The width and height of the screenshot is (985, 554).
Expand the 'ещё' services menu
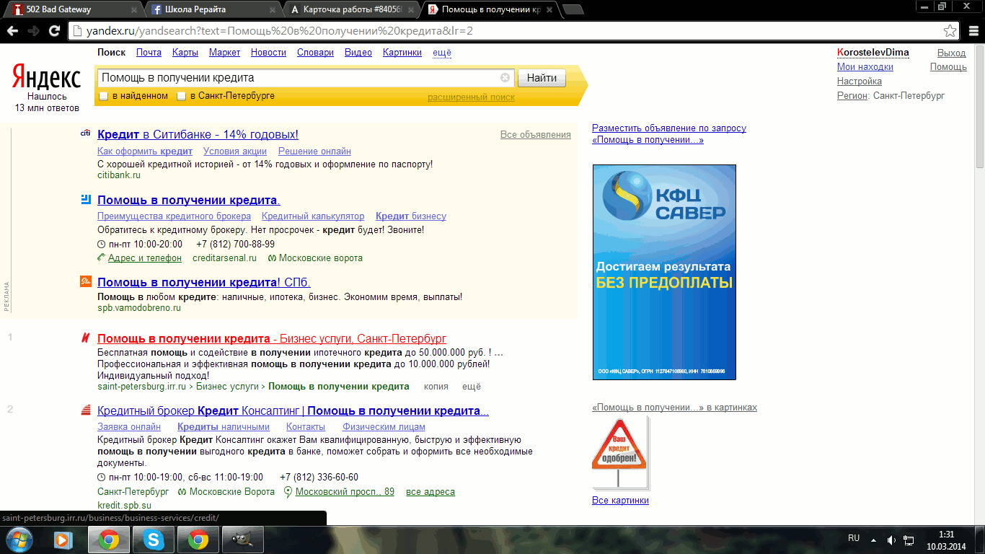[x=442, y=53]
